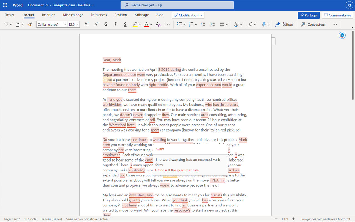Click the Rechercher search box
This screenshot has height=222, width=355.
(177, 5)
